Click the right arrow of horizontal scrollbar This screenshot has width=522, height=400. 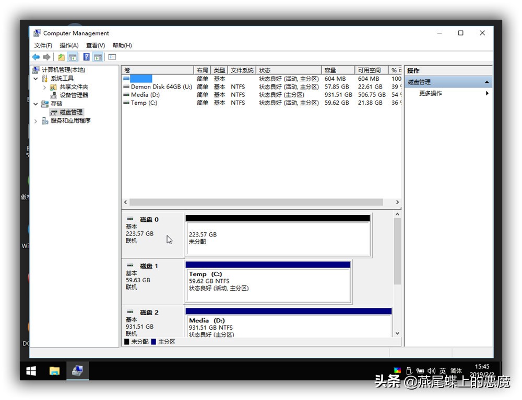point(397,202)
